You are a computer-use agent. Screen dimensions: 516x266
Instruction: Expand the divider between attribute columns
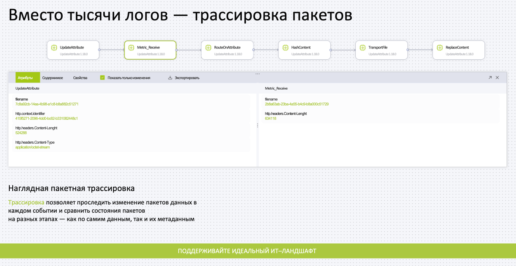257,125
